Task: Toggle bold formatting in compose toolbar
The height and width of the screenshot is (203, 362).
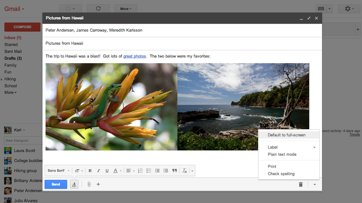Action: (90, 171)
